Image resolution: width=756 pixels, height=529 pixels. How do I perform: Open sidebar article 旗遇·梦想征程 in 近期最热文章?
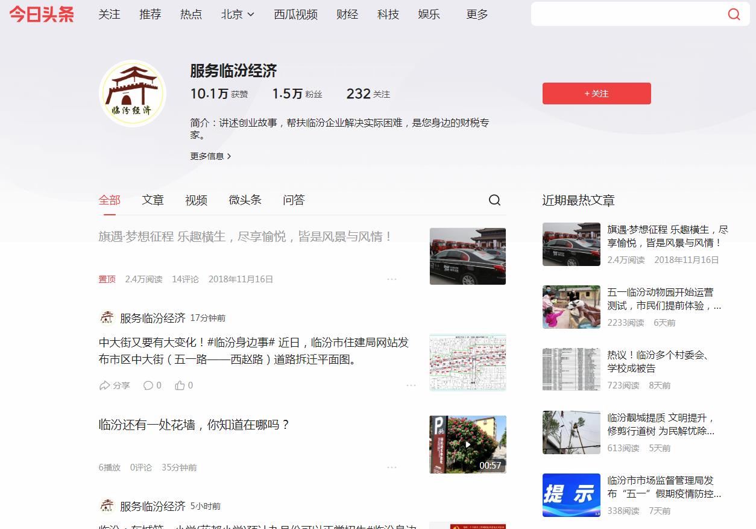[667, 236]
